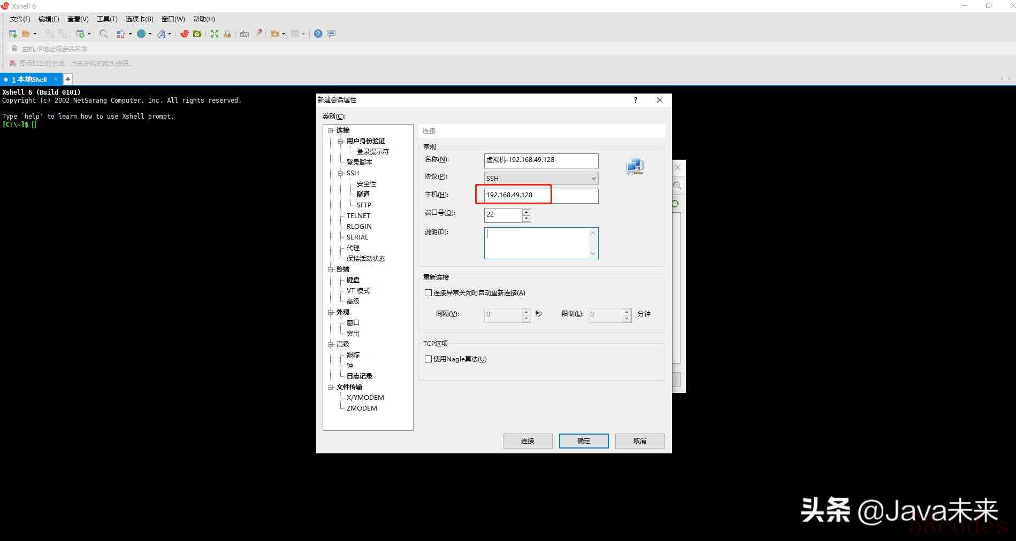Launch Xmanager with the red swirl icon
The height and width of the screenshot is (541, 1016).
(185, 34)
